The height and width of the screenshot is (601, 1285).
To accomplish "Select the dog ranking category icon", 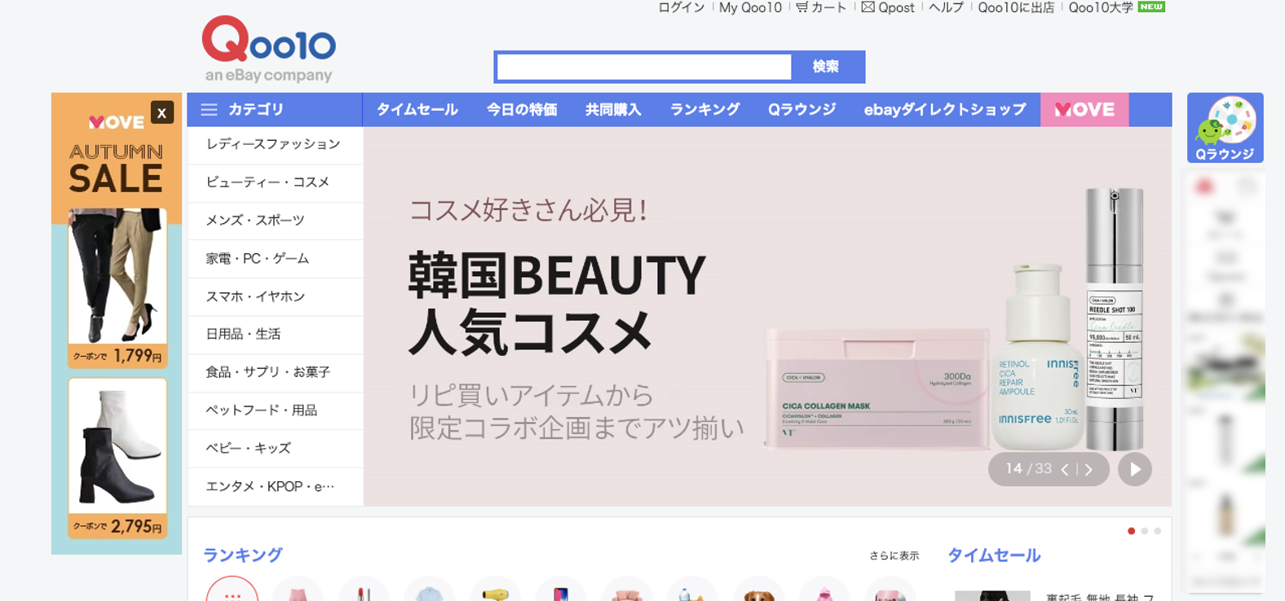I will click(x=759, y=590).
